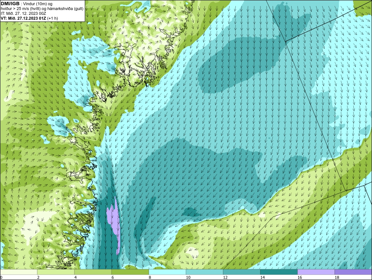Click legend label 6
Image resolution: width=372 pixels, height=280 pixels.
(x=113, y=277)
